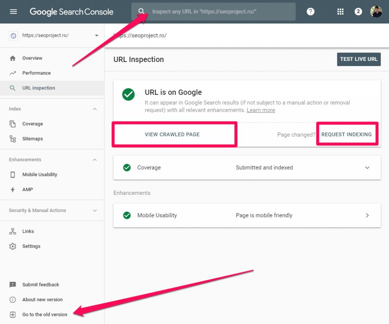
Task: Expand Security & Manual Actions section
Action: point(95,210)
